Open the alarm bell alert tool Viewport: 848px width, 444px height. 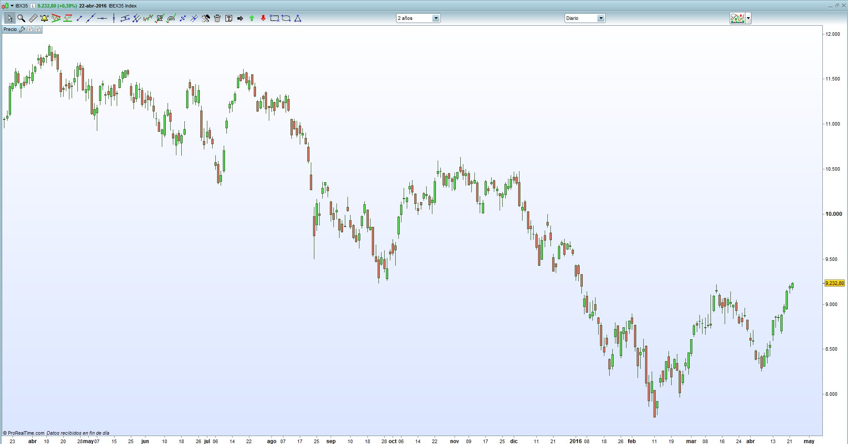pos(44,18)
